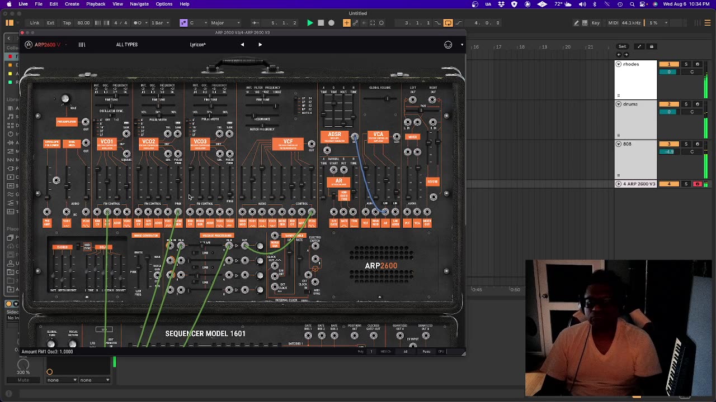The width and height of the screenshot is (716, 402).
Task: Open the Live application menu
Action: tap(23, 4)
